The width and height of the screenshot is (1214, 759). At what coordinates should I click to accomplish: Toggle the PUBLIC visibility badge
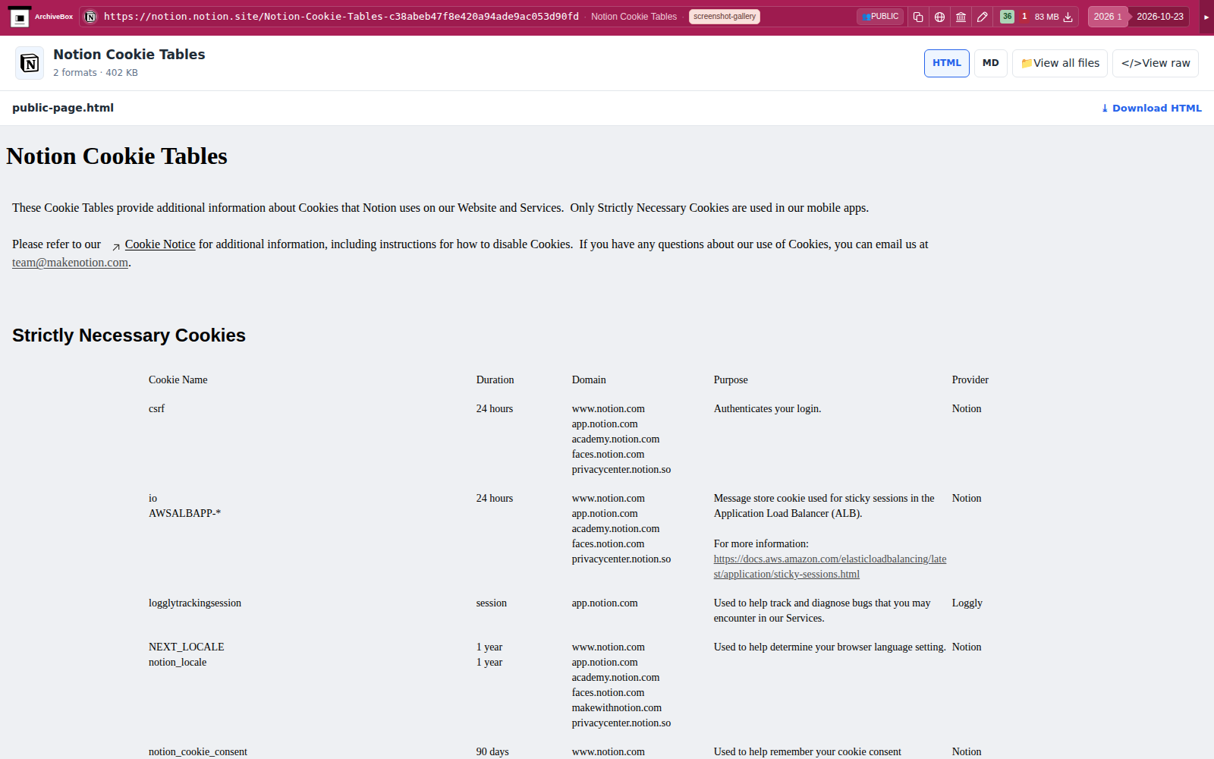880,17
